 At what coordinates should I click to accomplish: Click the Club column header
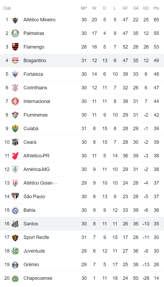(x=7, y=8)
